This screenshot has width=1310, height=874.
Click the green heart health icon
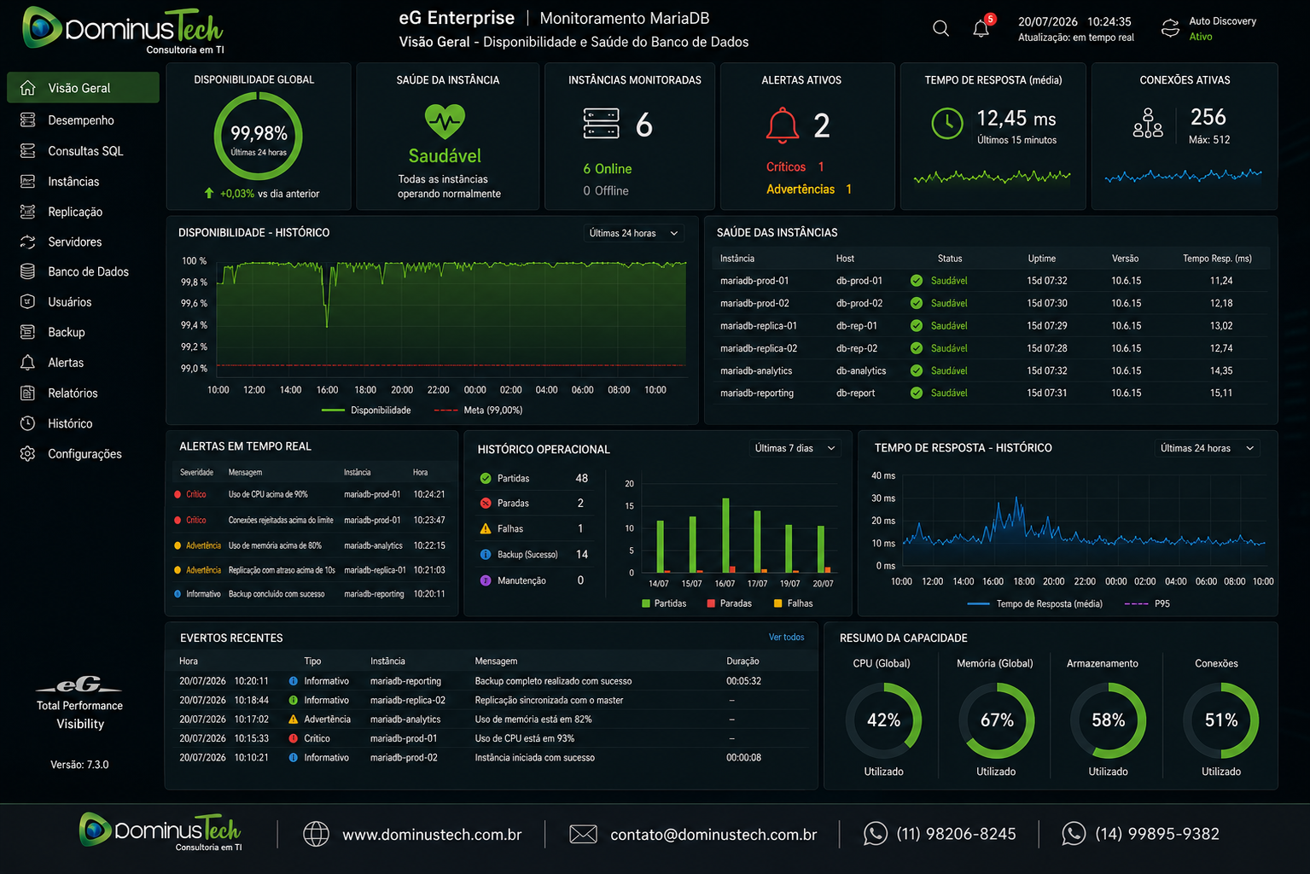[x=445, y=121]
